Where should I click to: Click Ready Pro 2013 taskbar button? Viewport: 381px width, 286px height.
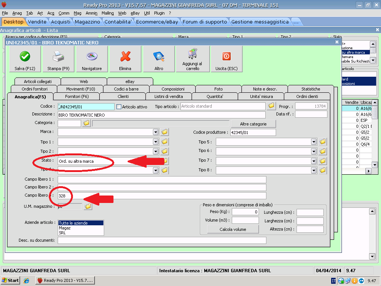(65, 280)
